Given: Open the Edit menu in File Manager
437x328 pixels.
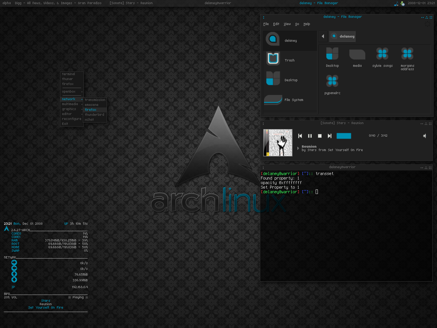Looking at the screenshot, I should click(x=276, y=24).
